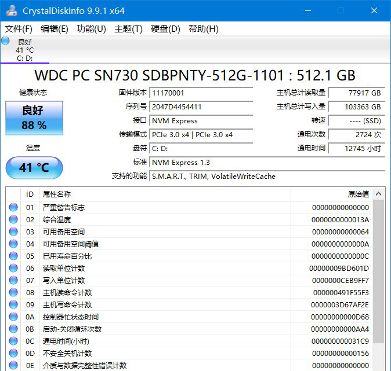391x371 pixels.
Task: Click status orb for attribute 04 可用备用空间阈值
Action: coord(13,244)
